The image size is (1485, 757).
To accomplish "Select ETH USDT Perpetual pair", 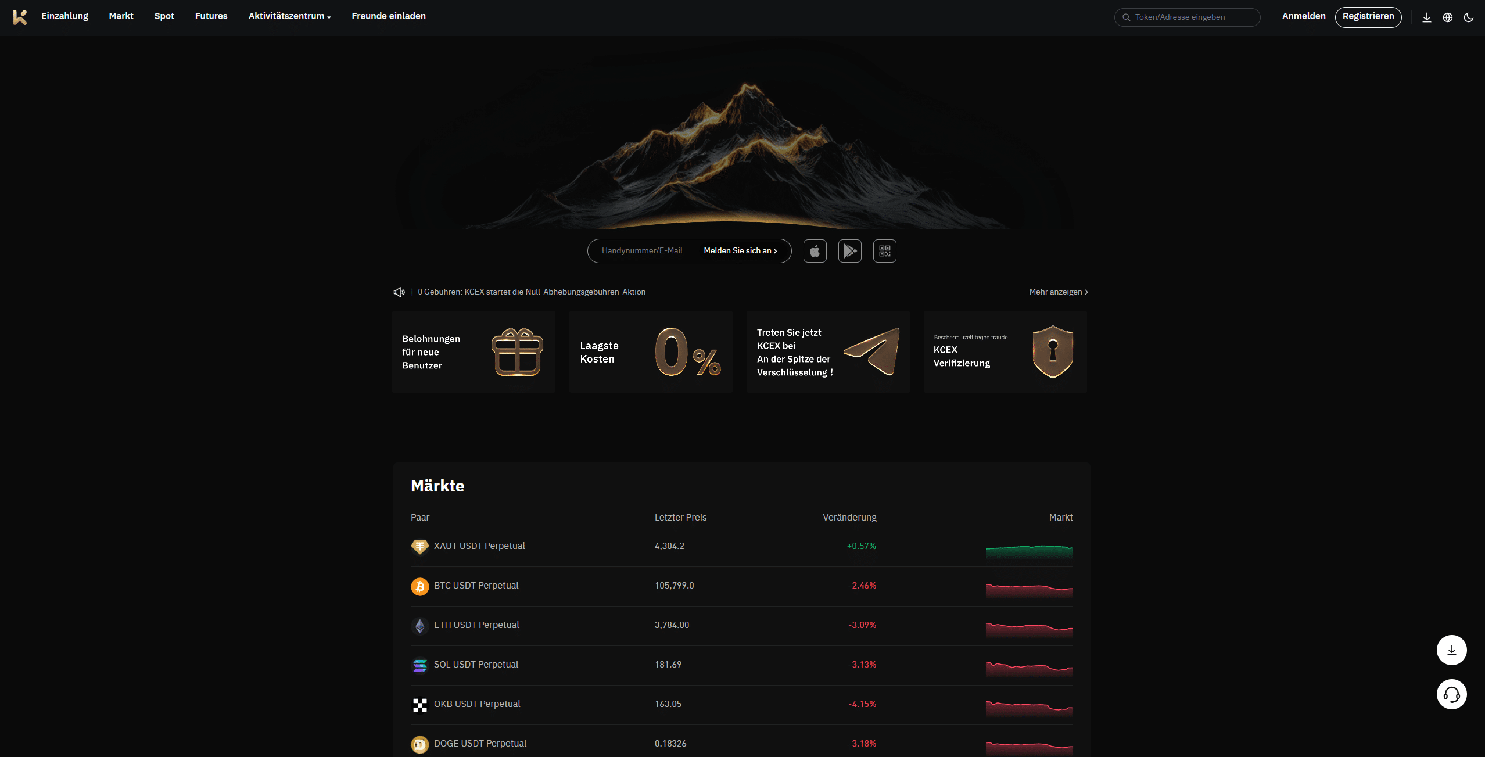I will (x=476, y=625).
